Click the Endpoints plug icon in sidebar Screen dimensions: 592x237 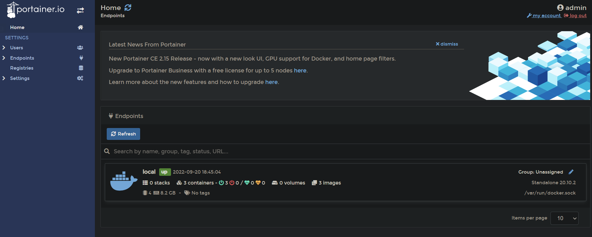click(x=81, y=58)
